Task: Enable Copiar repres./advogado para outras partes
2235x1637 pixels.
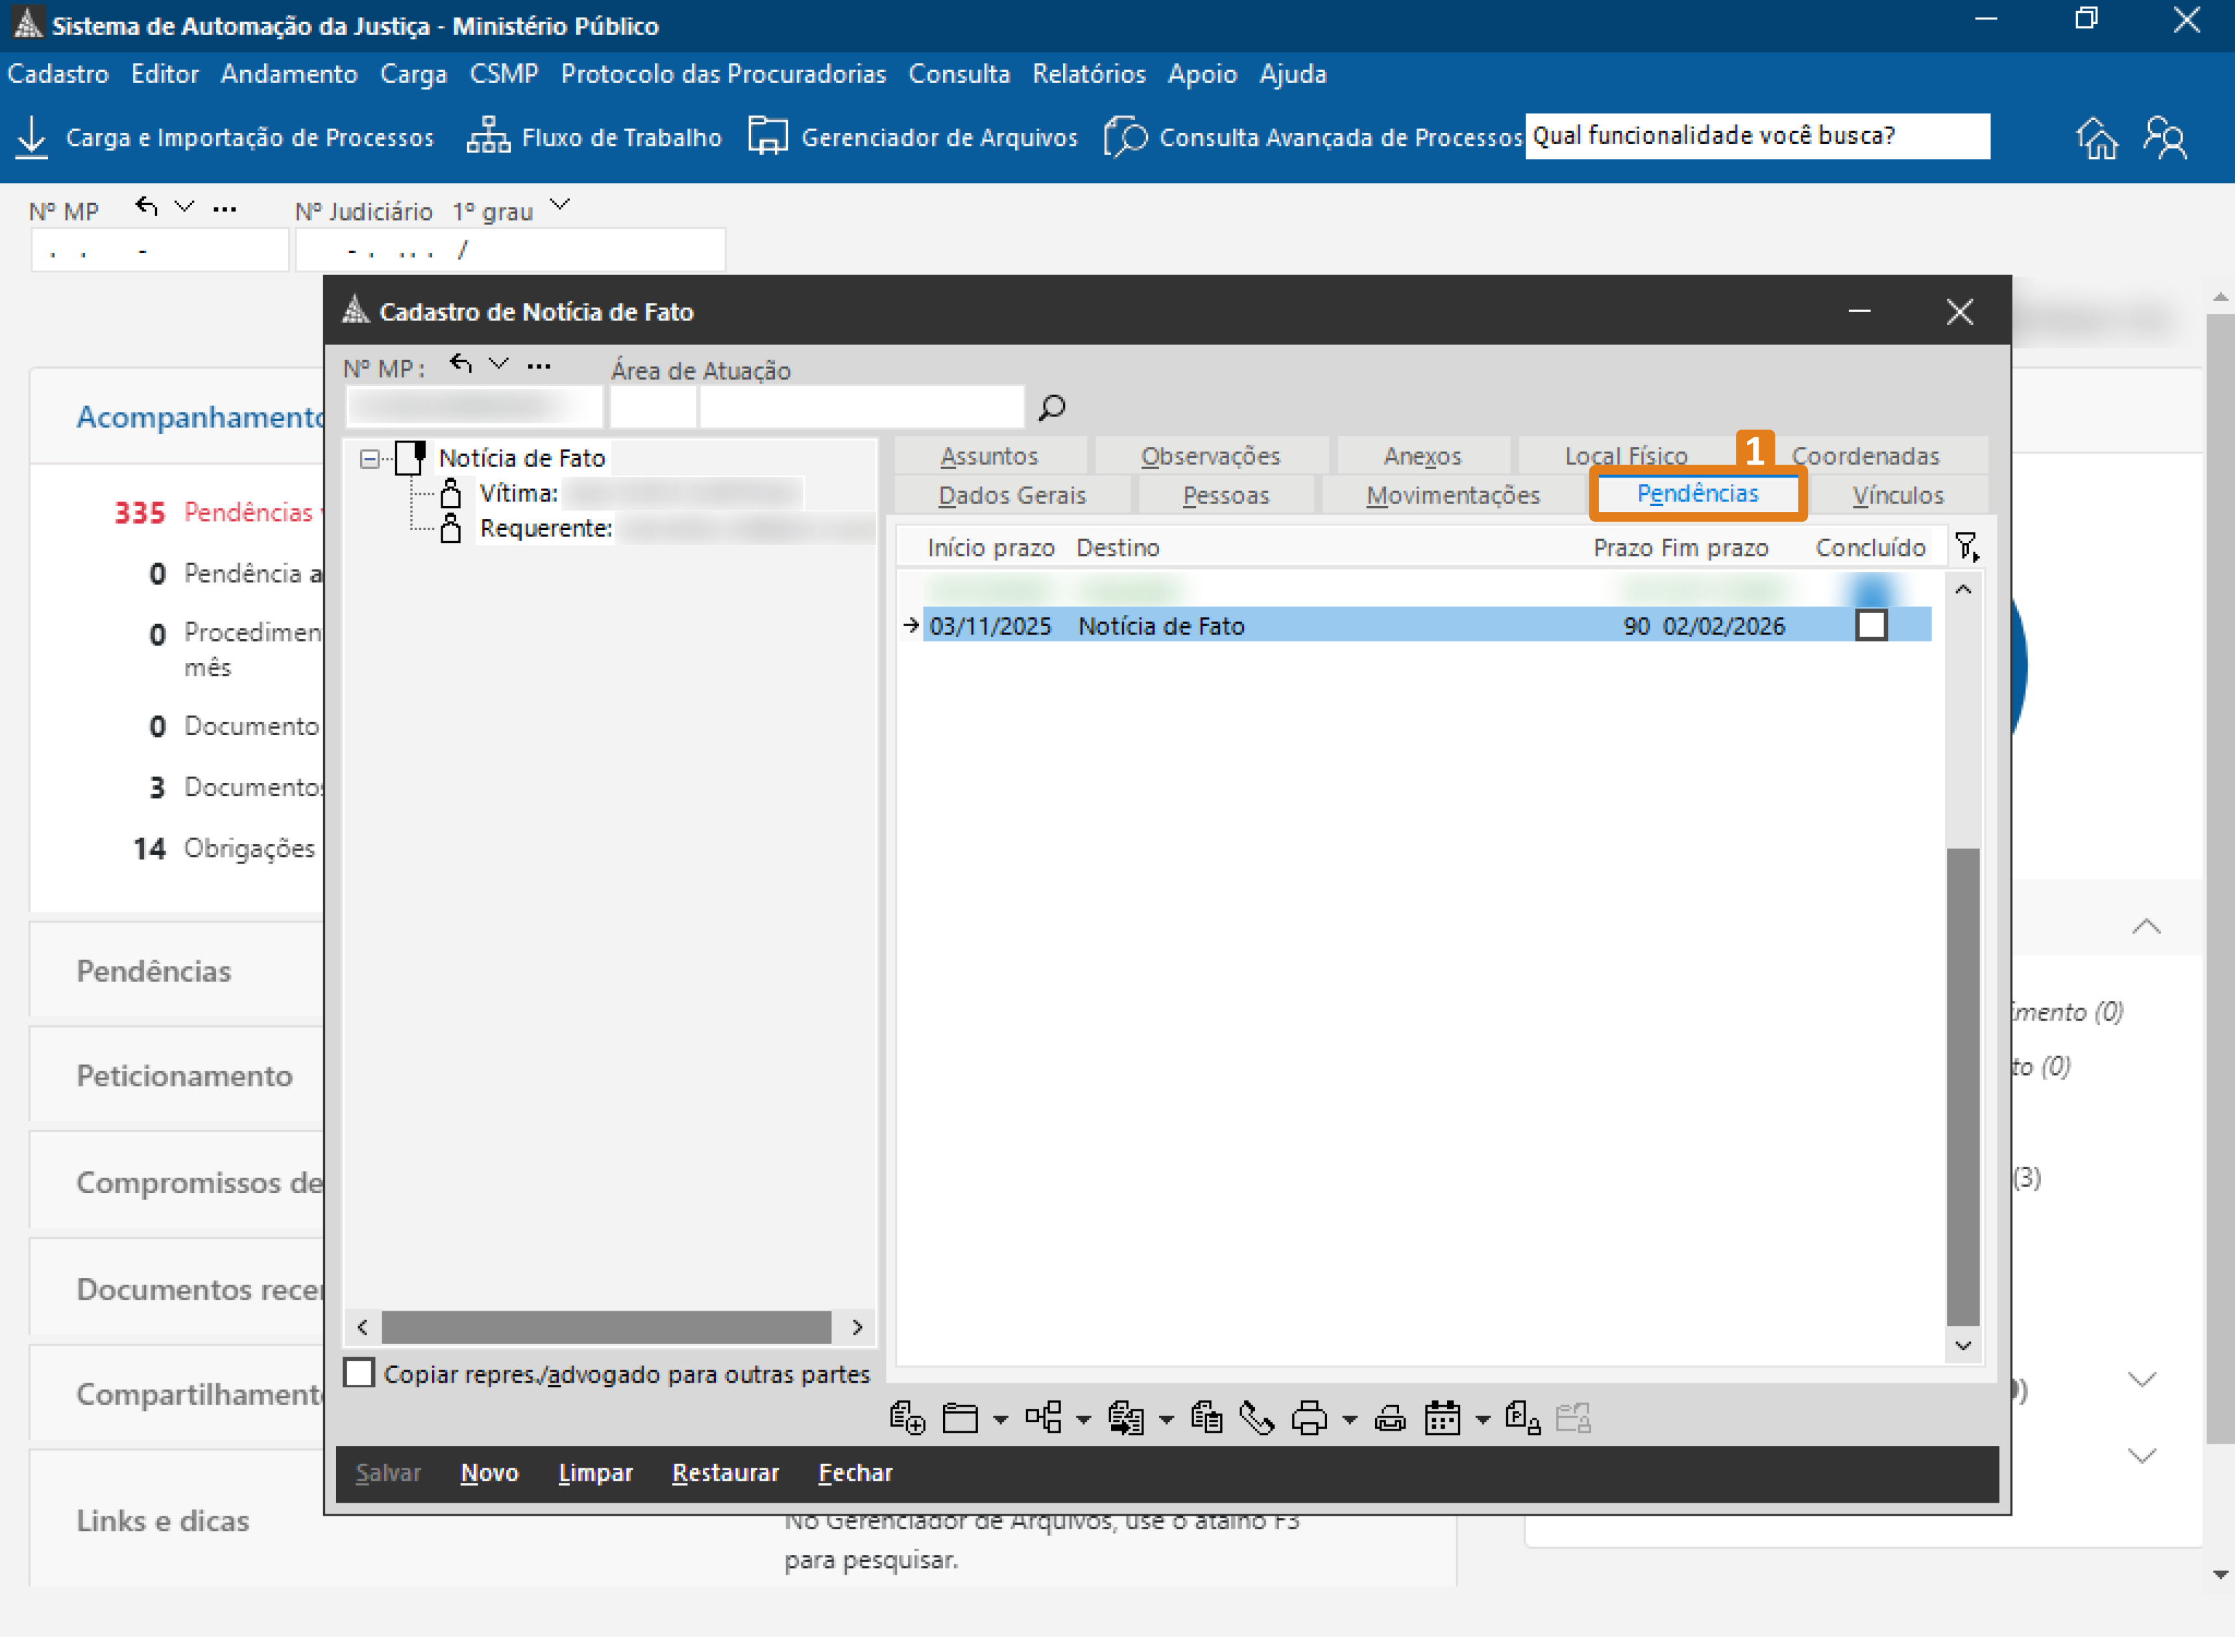Action: pyautogui.click(x=359, y=1374)
